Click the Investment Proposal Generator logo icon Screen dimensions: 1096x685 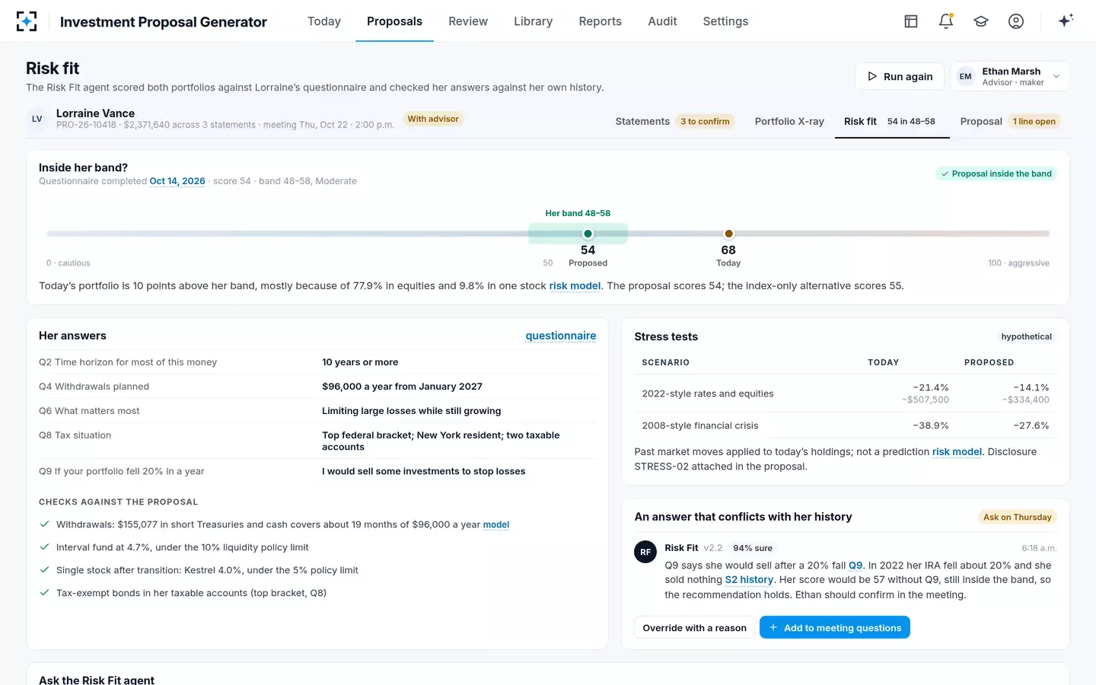(x=27, y=21)
